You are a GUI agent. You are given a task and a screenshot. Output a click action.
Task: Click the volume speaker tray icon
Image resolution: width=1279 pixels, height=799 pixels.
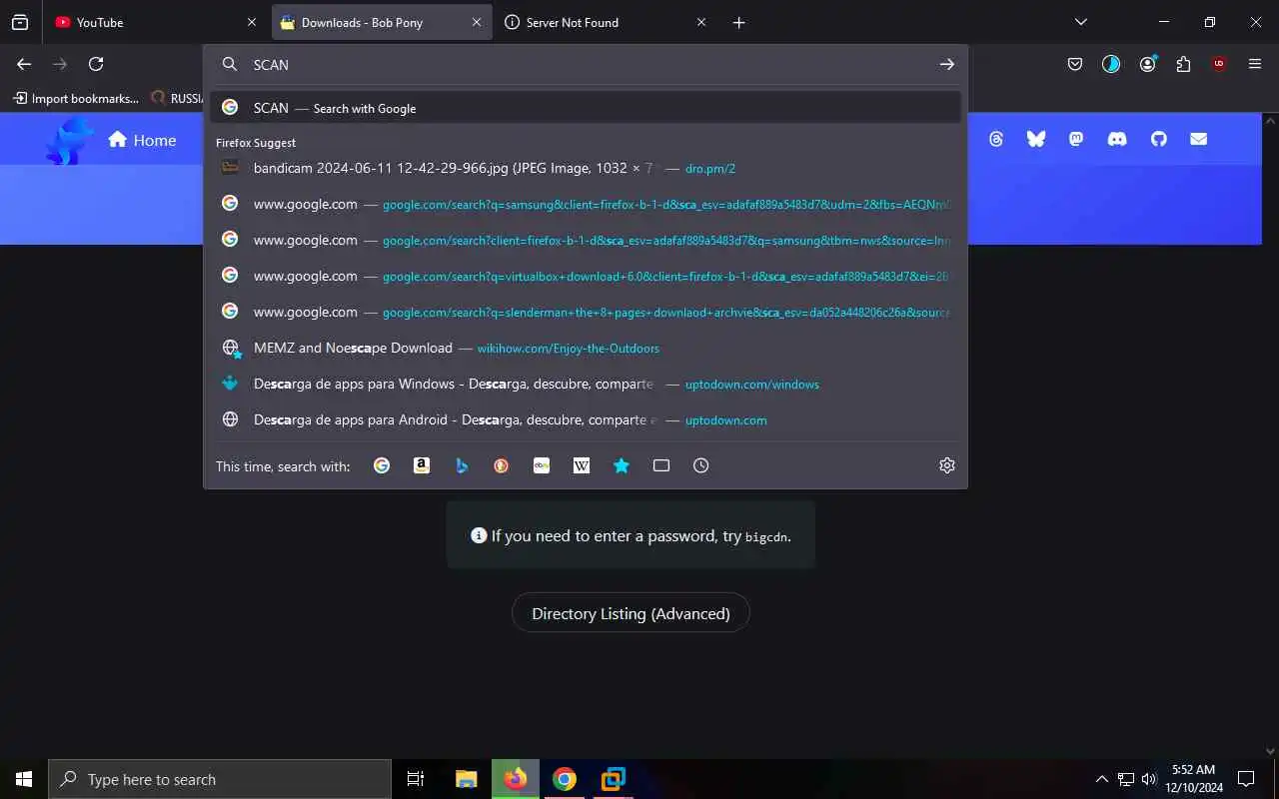[1149, 779]
